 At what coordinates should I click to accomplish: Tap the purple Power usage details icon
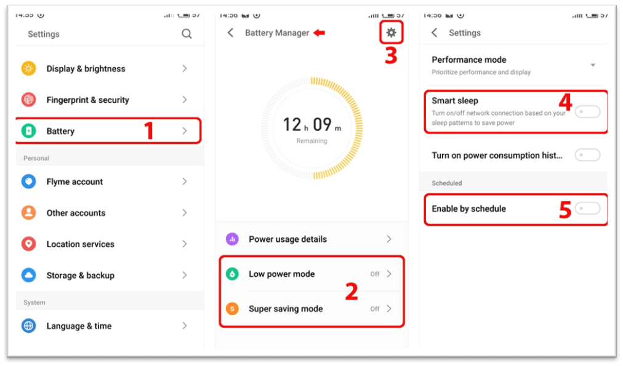point(232,239)
